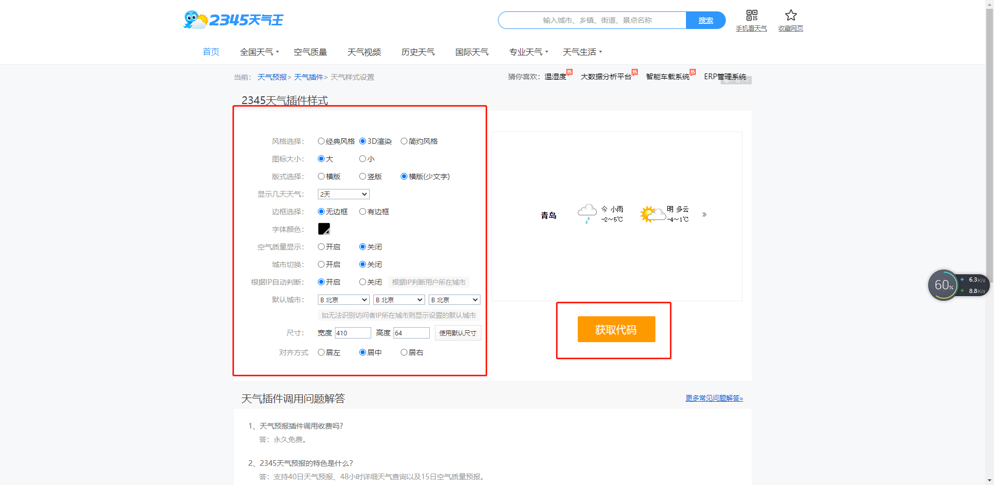Screen dimensions: 994x485
Task: Open the first 默认城市 province dropdown
Action: click(343, 300)
